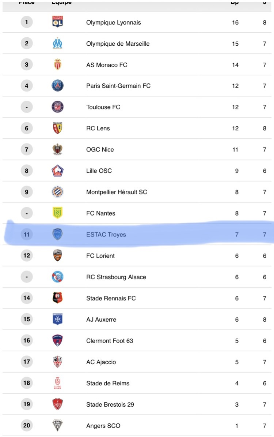274x437 pixels.
Task: Click the Clermont Foot 63 name
Action: (x=110, y=341)
